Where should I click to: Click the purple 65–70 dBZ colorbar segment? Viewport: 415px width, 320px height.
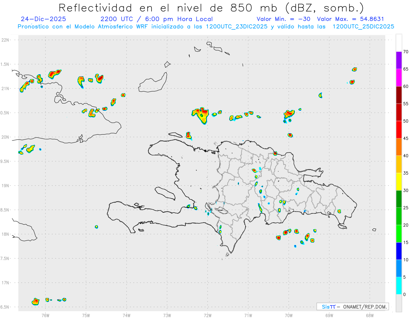(399, 60)
